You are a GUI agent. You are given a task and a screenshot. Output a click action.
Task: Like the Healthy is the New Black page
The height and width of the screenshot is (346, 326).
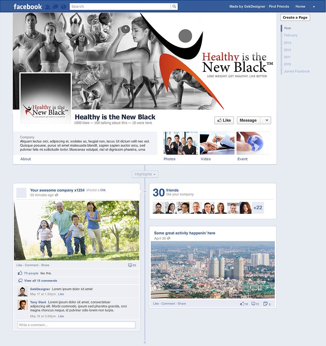[224, 120]
